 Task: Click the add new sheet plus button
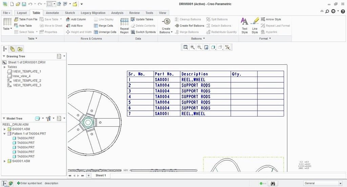(x=88, y=175)
